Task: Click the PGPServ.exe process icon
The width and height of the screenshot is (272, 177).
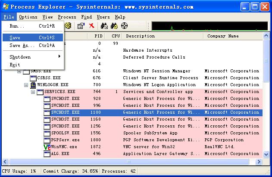Action: pyautogui.click(x=47, y=140)
